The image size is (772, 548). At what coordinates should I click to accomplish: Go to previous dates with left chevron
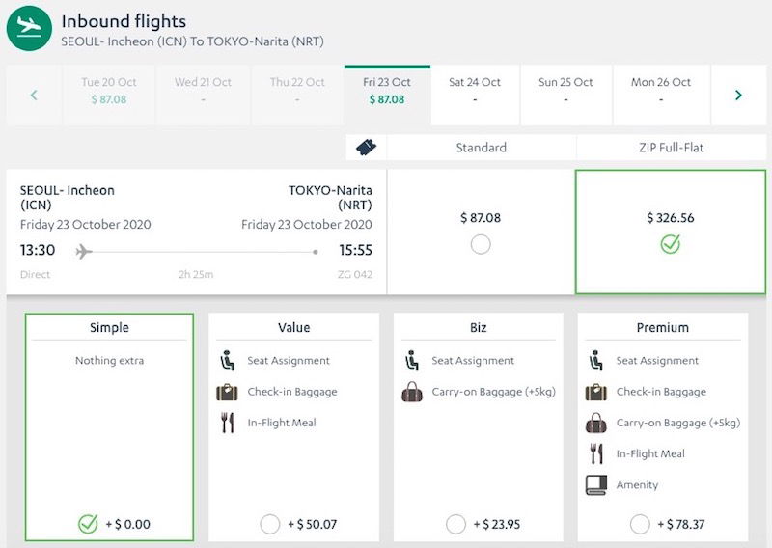pyautogui.click(x=34, y=95)
